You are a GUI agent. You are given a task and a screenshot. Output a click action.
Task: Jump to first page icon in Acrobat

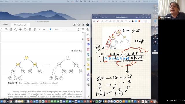21,29
